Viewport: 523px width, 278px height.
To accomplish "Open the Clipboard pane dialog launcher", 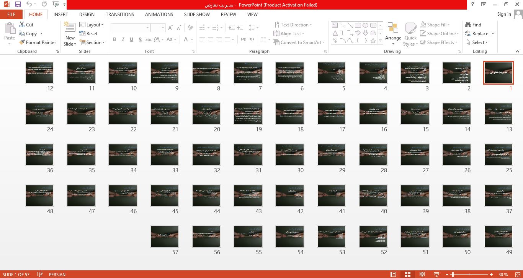I will [x=57, y=51].
